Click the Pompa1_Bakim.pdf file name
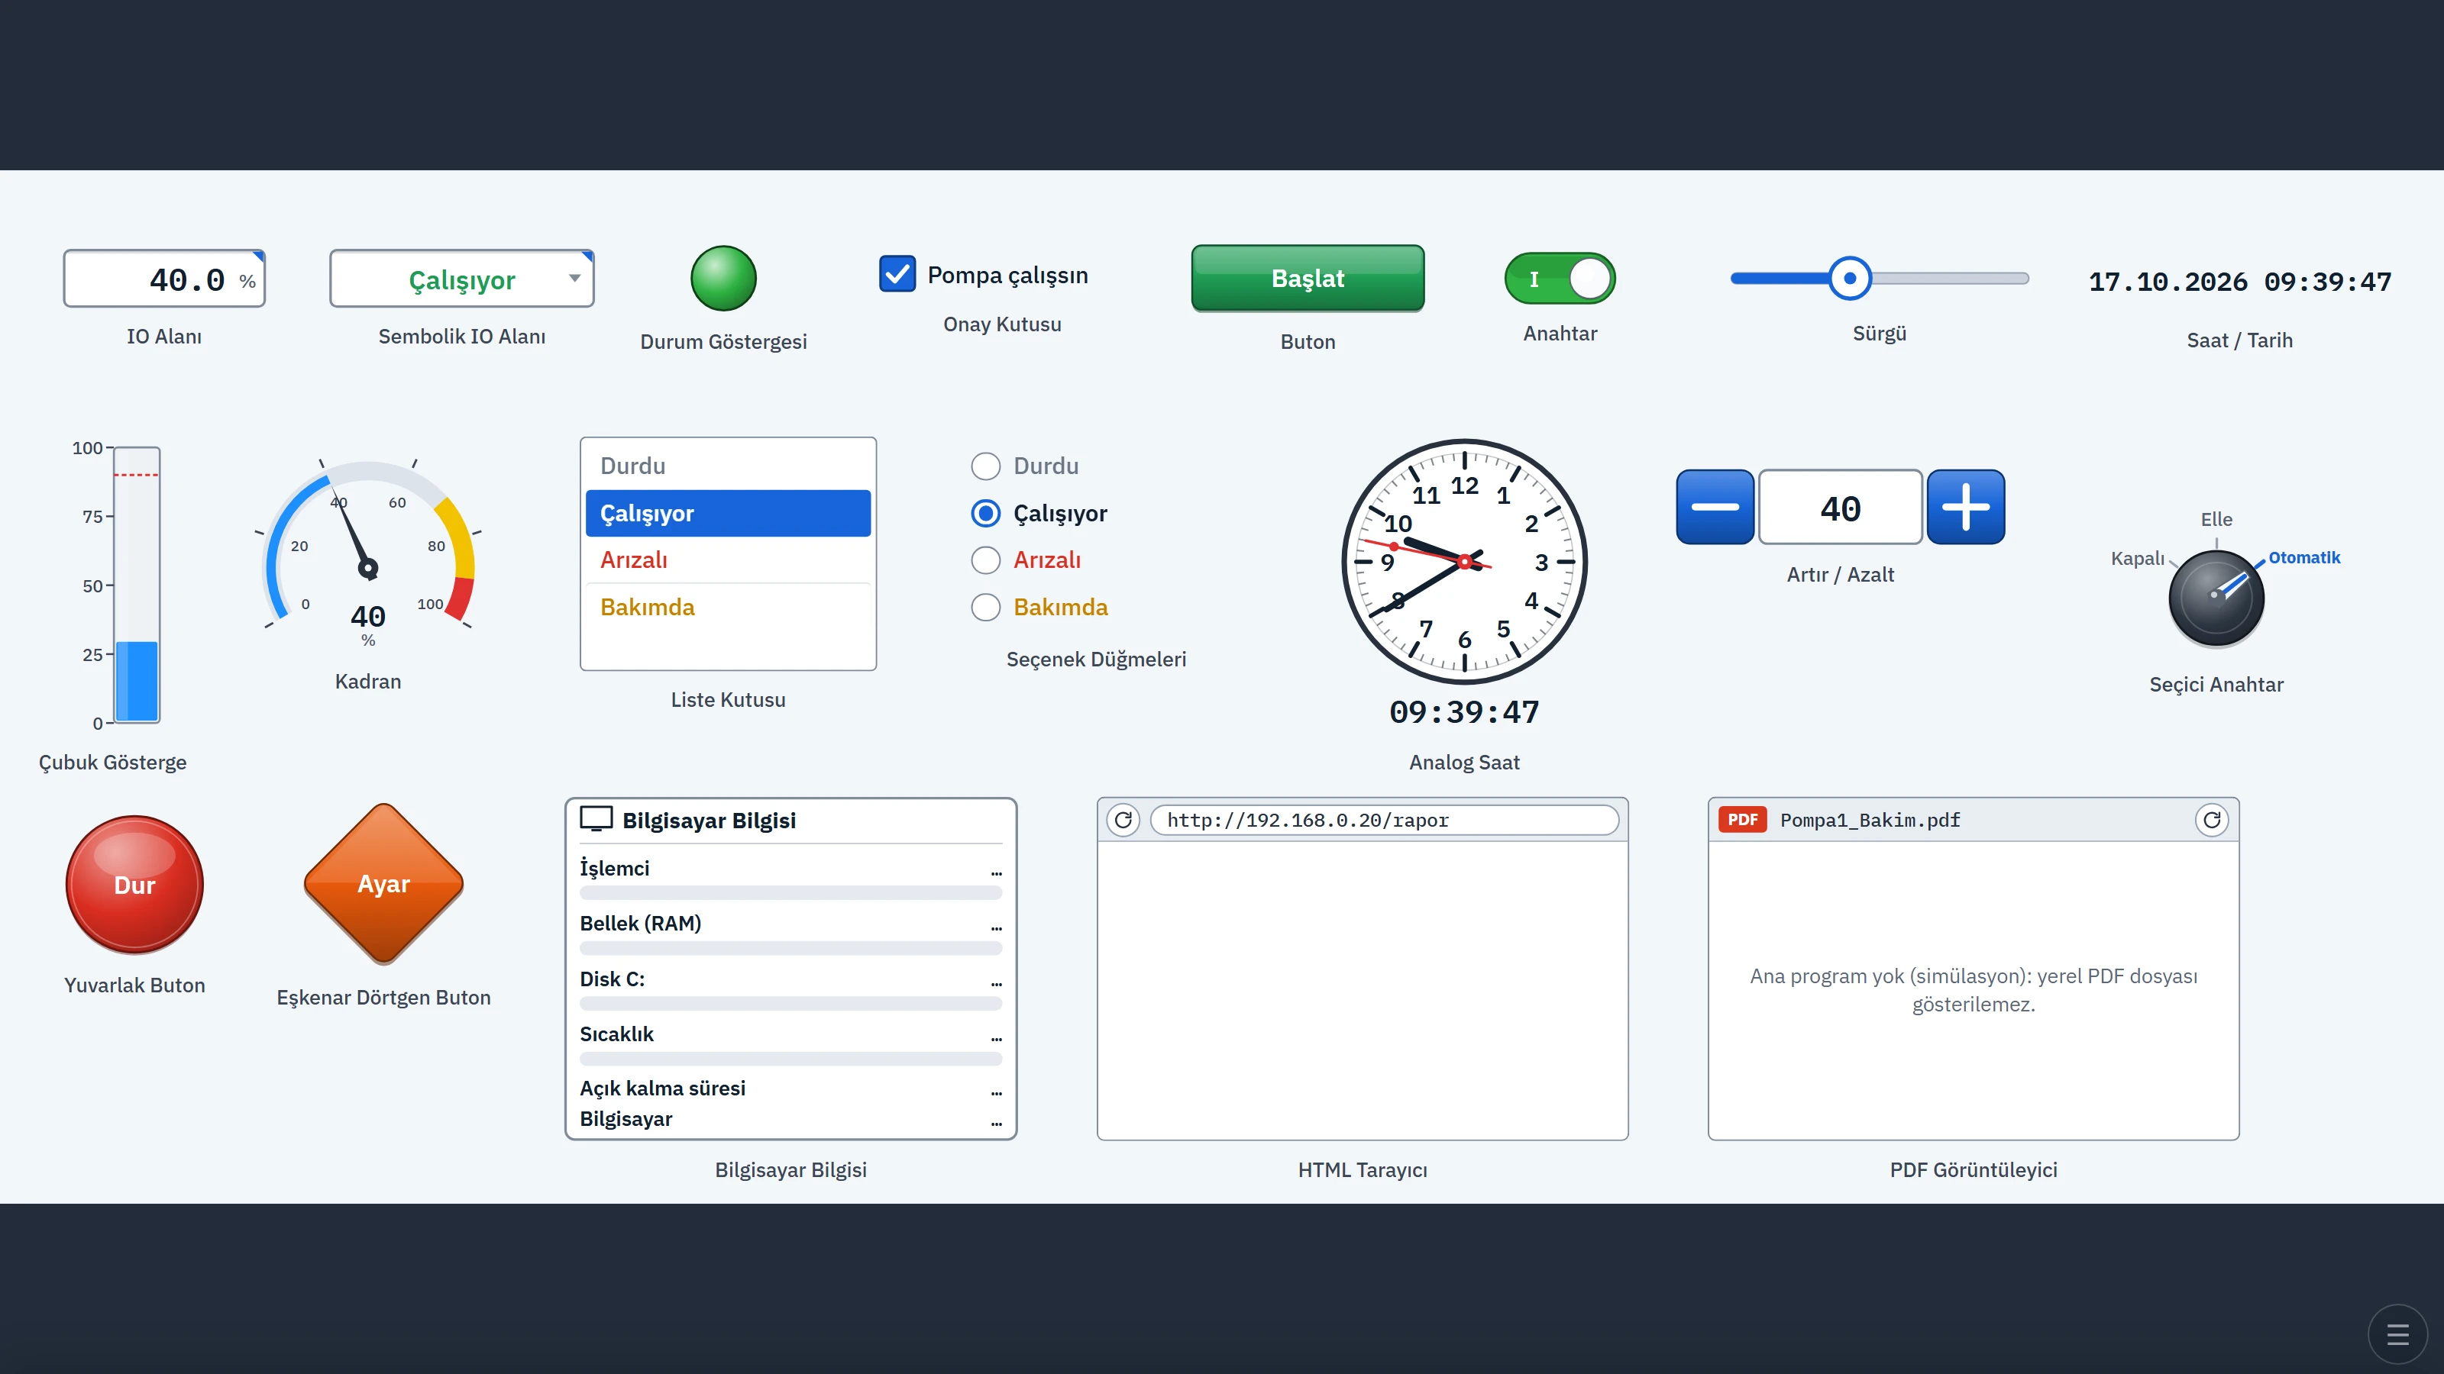2444x1374 pixels. point(1870,821)
